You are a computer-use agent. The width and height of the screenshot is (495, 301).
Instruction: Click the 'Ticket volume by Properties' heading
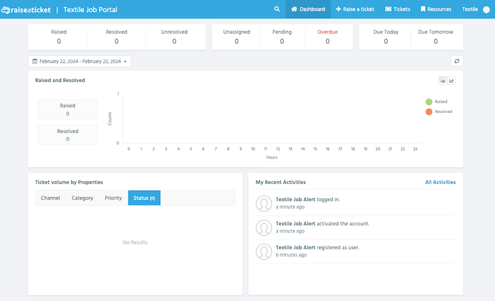69,182
